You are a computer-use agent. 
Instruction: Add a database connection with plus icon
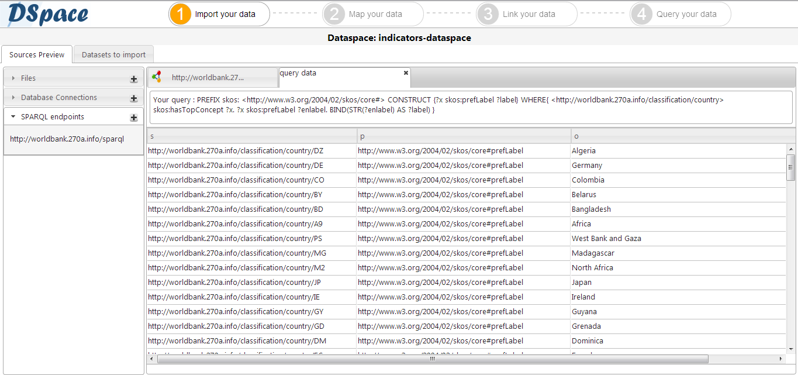pyautogui.click(x=134, y=98)
